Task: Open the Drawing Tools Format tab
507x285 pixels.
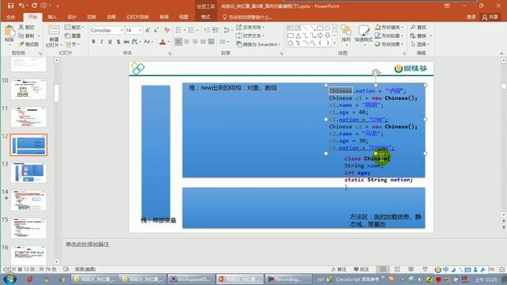Action: 206,17
